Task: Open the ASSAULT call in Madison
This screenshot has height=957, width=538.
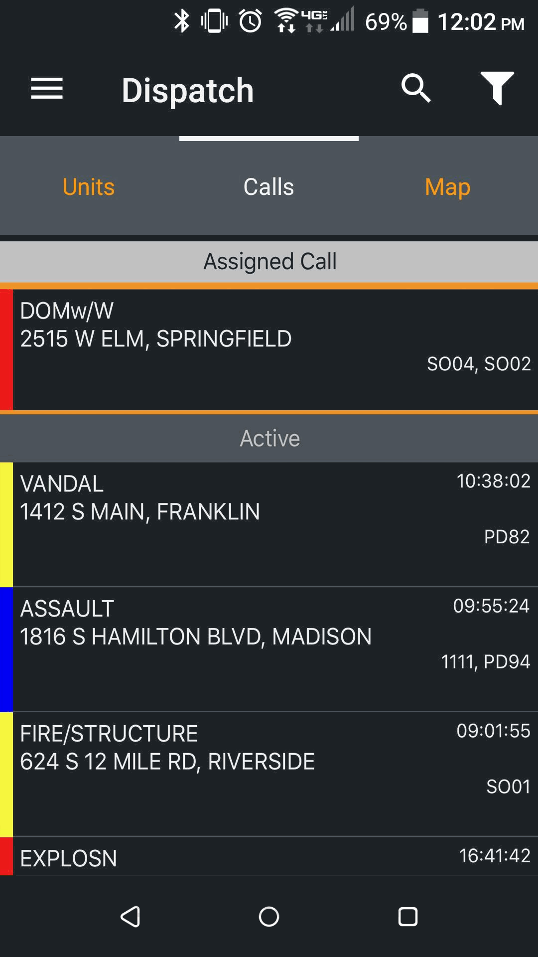Action: [269, 648]
